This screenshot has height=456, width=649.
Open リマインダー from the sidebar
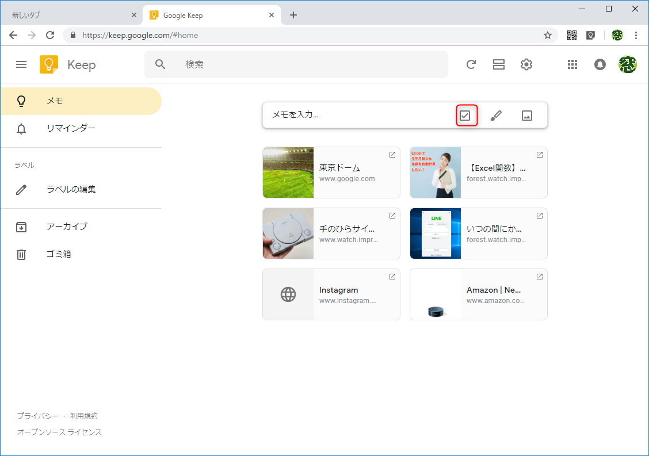coord(71,128)
